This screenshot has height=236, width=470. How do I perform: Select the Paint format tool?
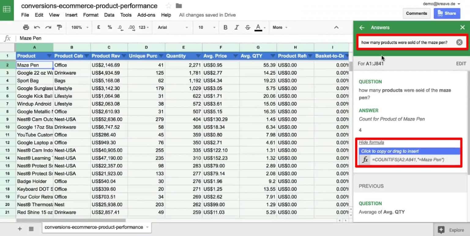click(59, 27)
